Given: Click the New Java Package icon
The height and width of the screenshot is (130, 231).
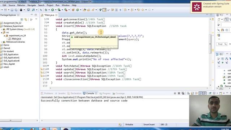Looking at the screenshot, I should 73,10.
